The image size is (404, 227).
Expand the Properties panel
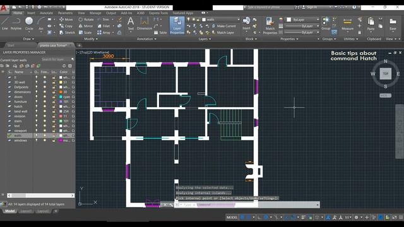(289, 39)
